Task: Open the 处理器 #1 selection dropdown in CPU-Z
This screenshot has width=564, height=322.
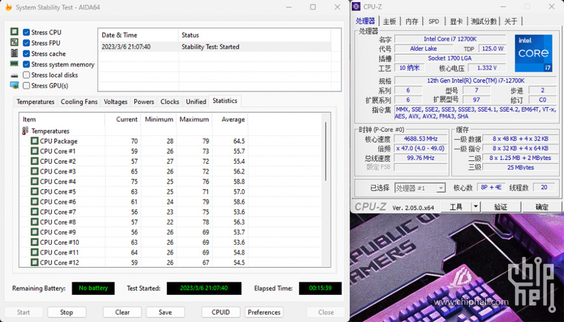Action: 420,188
